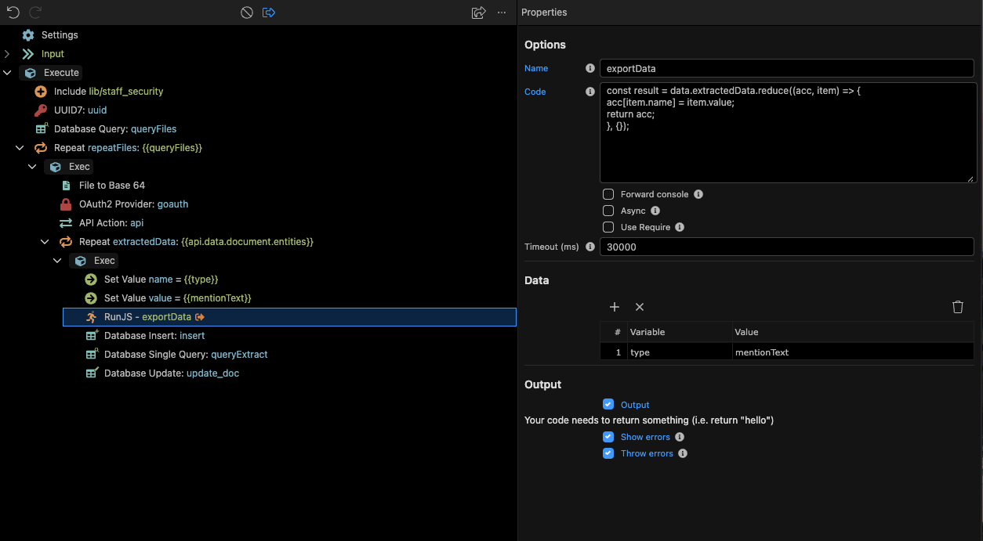Select the API Action: api step
The width and height of the screenshot is (983, 541).
point(111,223)
